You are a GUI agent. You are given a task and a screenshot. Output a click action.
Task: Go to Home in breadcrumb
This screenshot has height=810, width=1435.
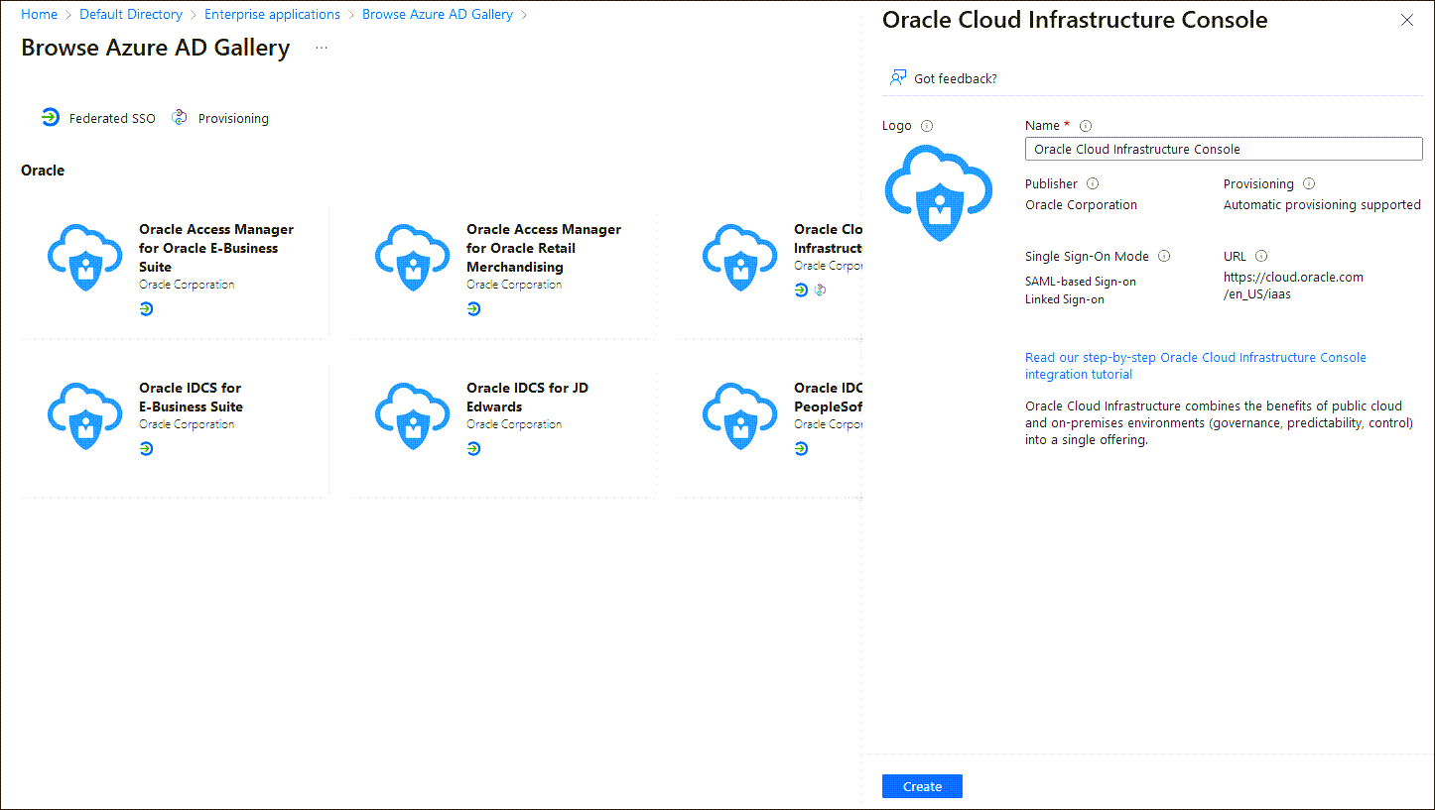pyautogui.click(x=39, y=15)
